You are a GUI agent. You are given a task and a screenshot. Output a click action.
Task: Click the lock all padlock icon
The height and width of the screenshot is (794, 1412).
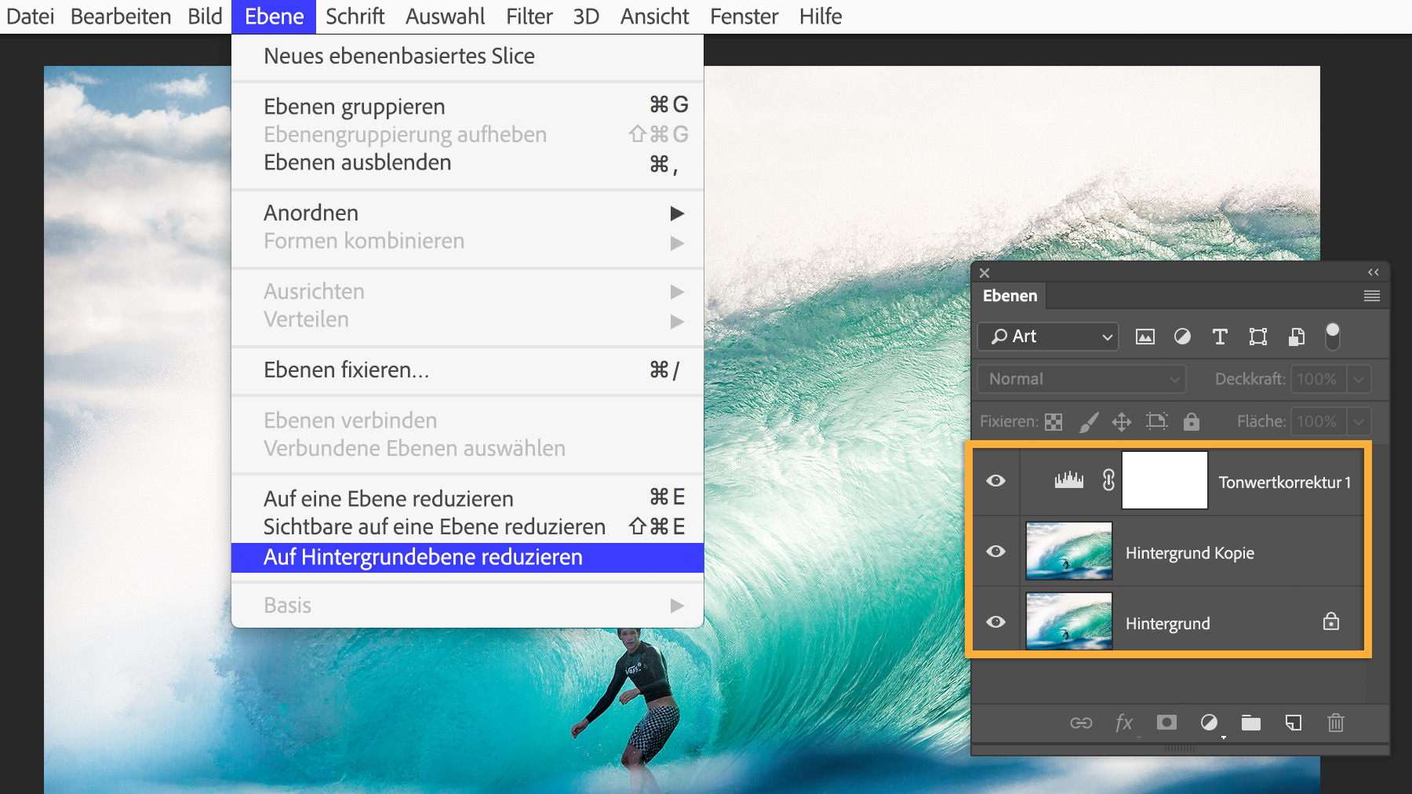[1192, 421]
